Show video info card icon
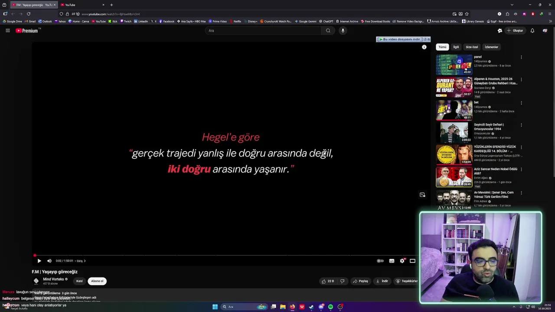The width and height of the screenshot is (555, 312). [x=424, y=47]
